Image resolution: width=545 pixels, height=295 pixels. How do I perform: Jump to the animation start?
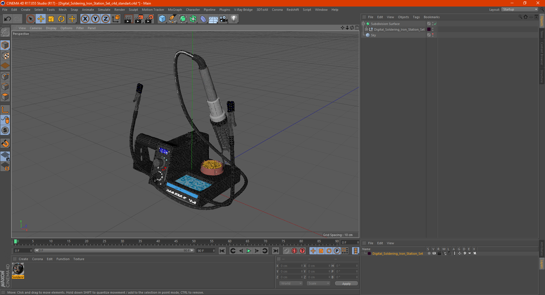pyautogui.click(x=222, y=251)
